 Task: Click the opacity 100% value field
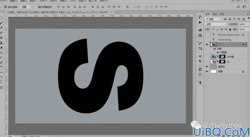pyautogui.click(x=243, y=24)
